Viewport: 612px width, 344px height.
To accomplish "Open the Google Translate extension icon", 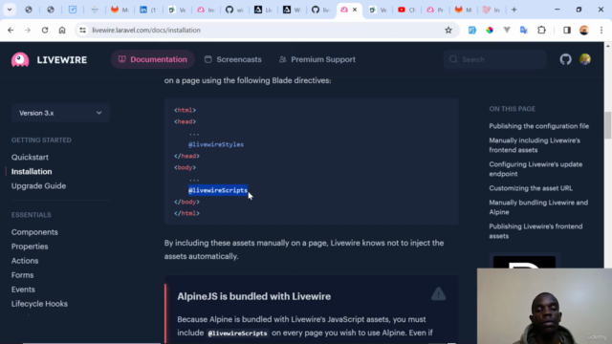I will tap(524, 30).
